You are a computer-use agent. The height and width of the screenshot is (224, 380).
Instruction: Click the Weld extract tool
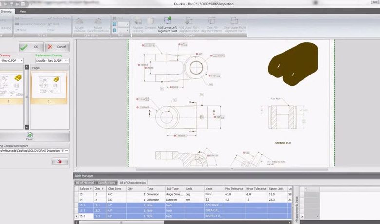(x=53, y=24)
